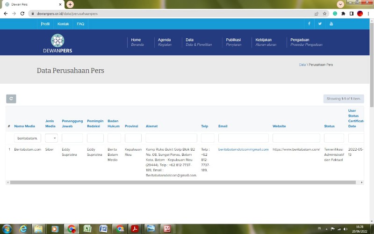374x234 pixels.
Task: Bookmark this page with the star icon
Action: point(324,14)
